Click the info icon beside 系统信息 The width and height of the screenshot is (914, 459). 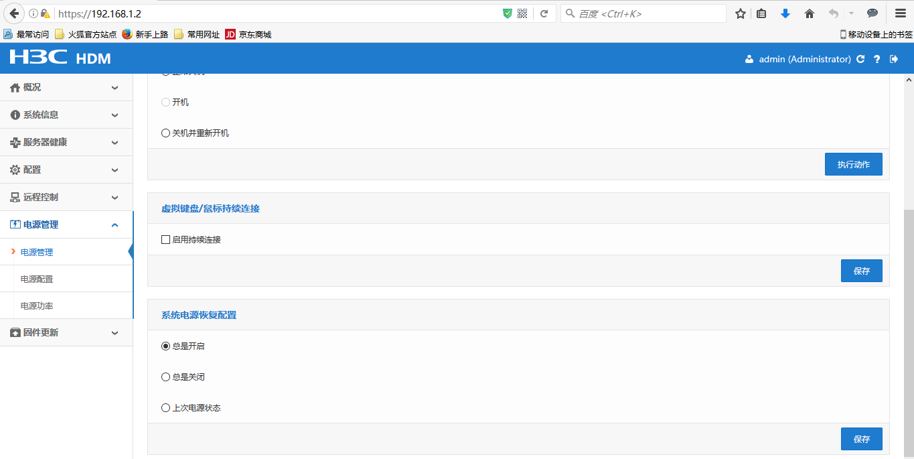(15, 115)
